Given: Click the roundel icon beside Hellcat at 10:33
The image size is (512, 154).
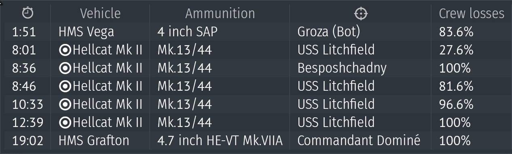Looking at the screenshot, I should click(x=65, y=104).
